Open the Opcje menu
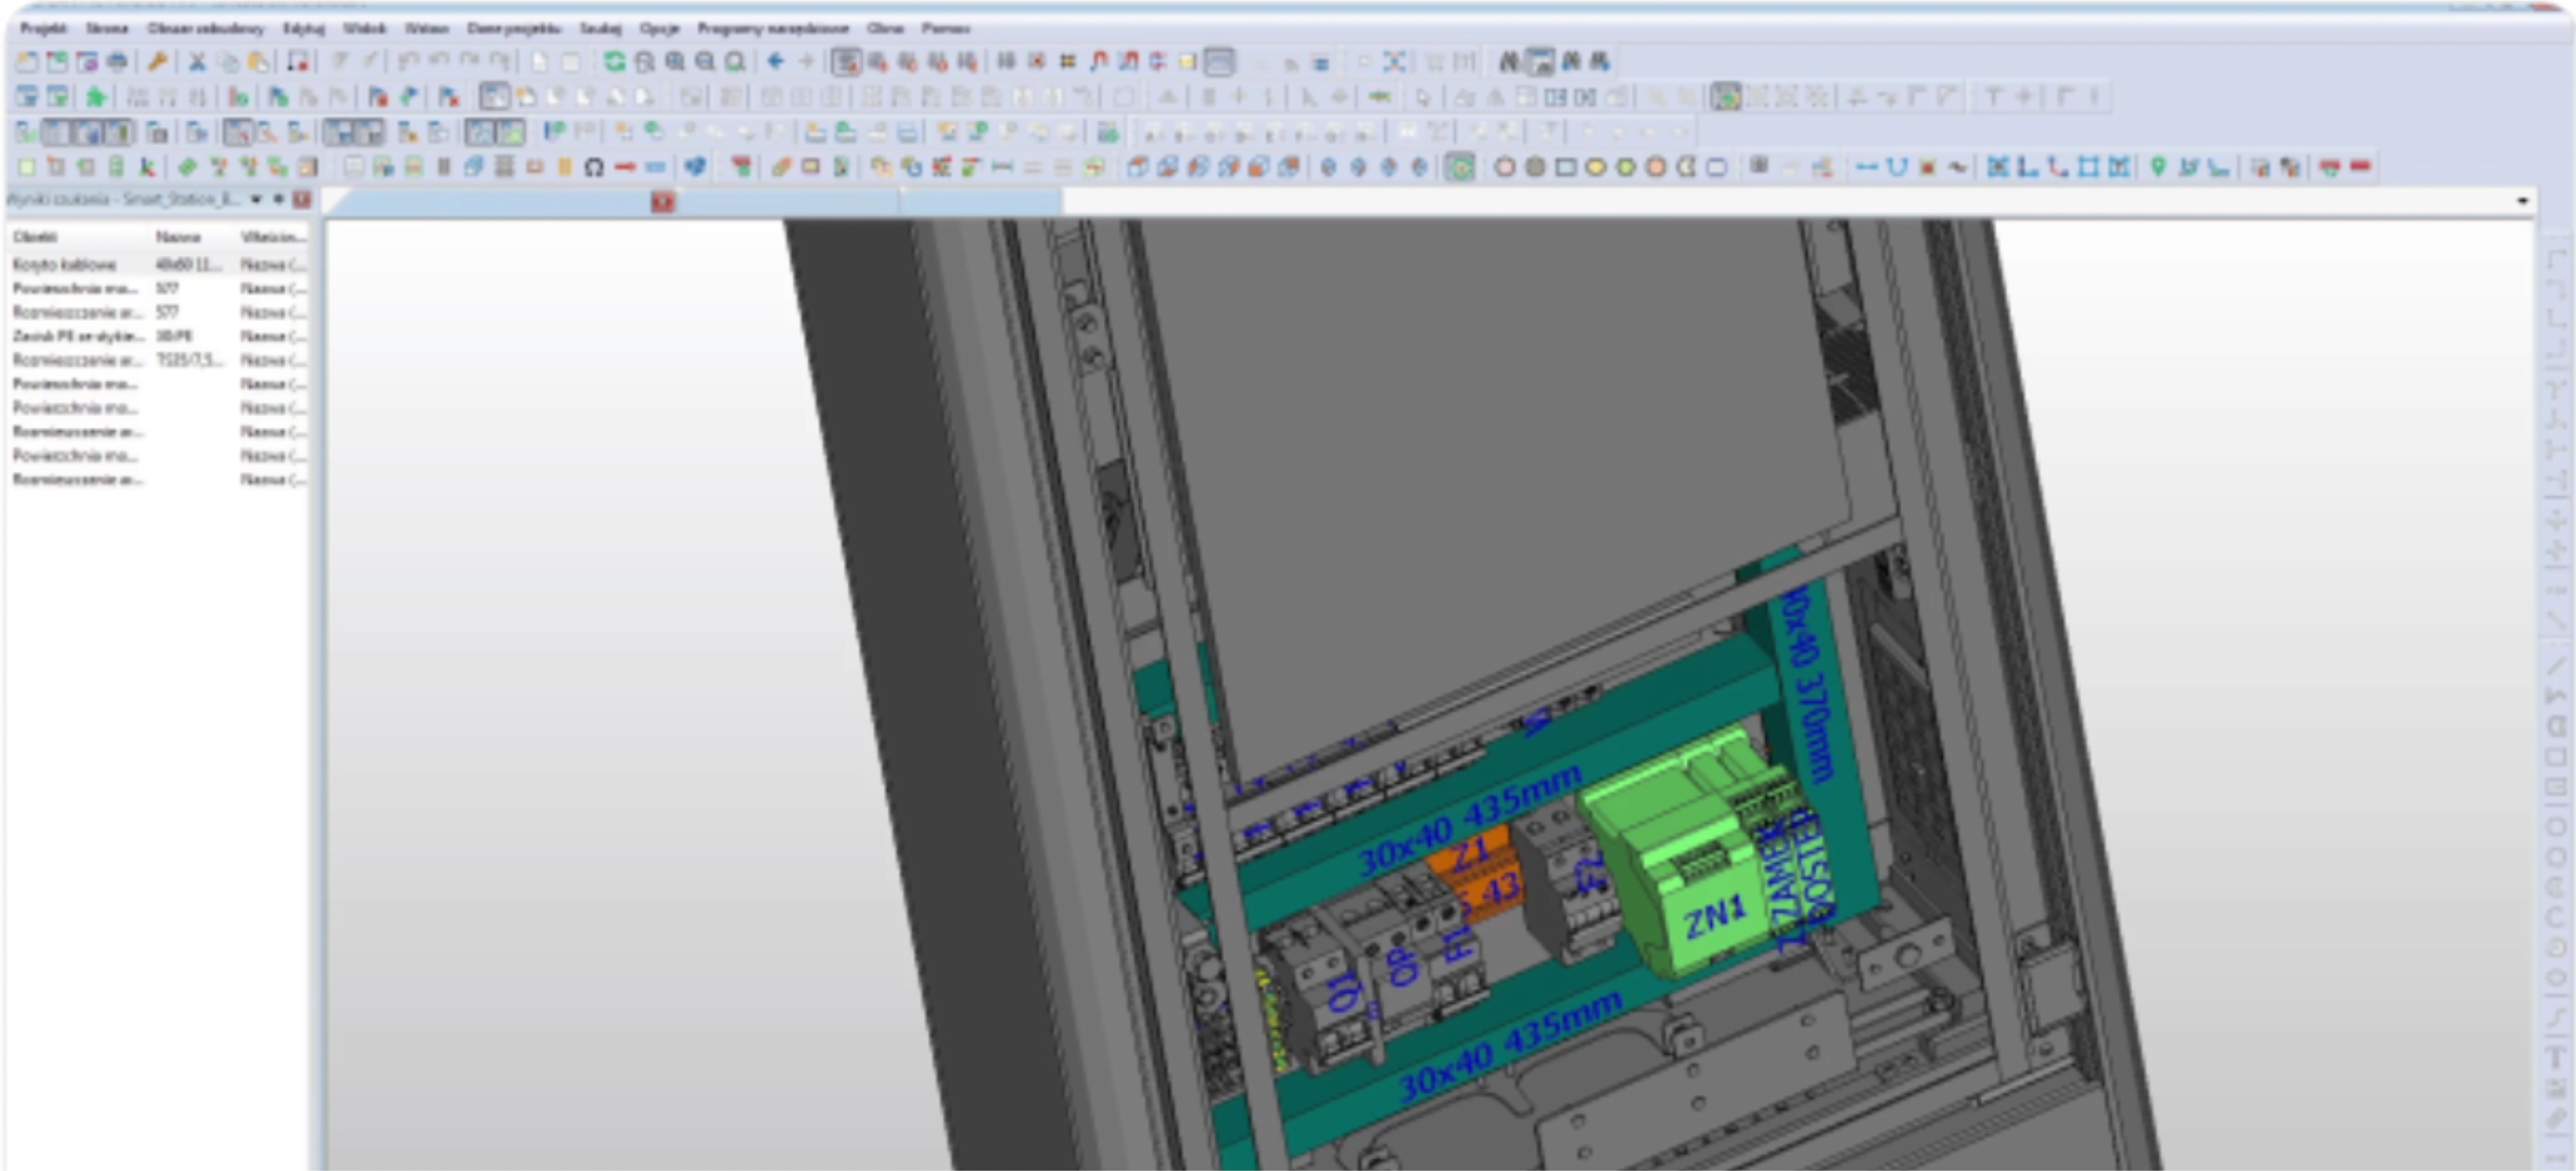The image size is (2576, 1171). click(659, 28)
